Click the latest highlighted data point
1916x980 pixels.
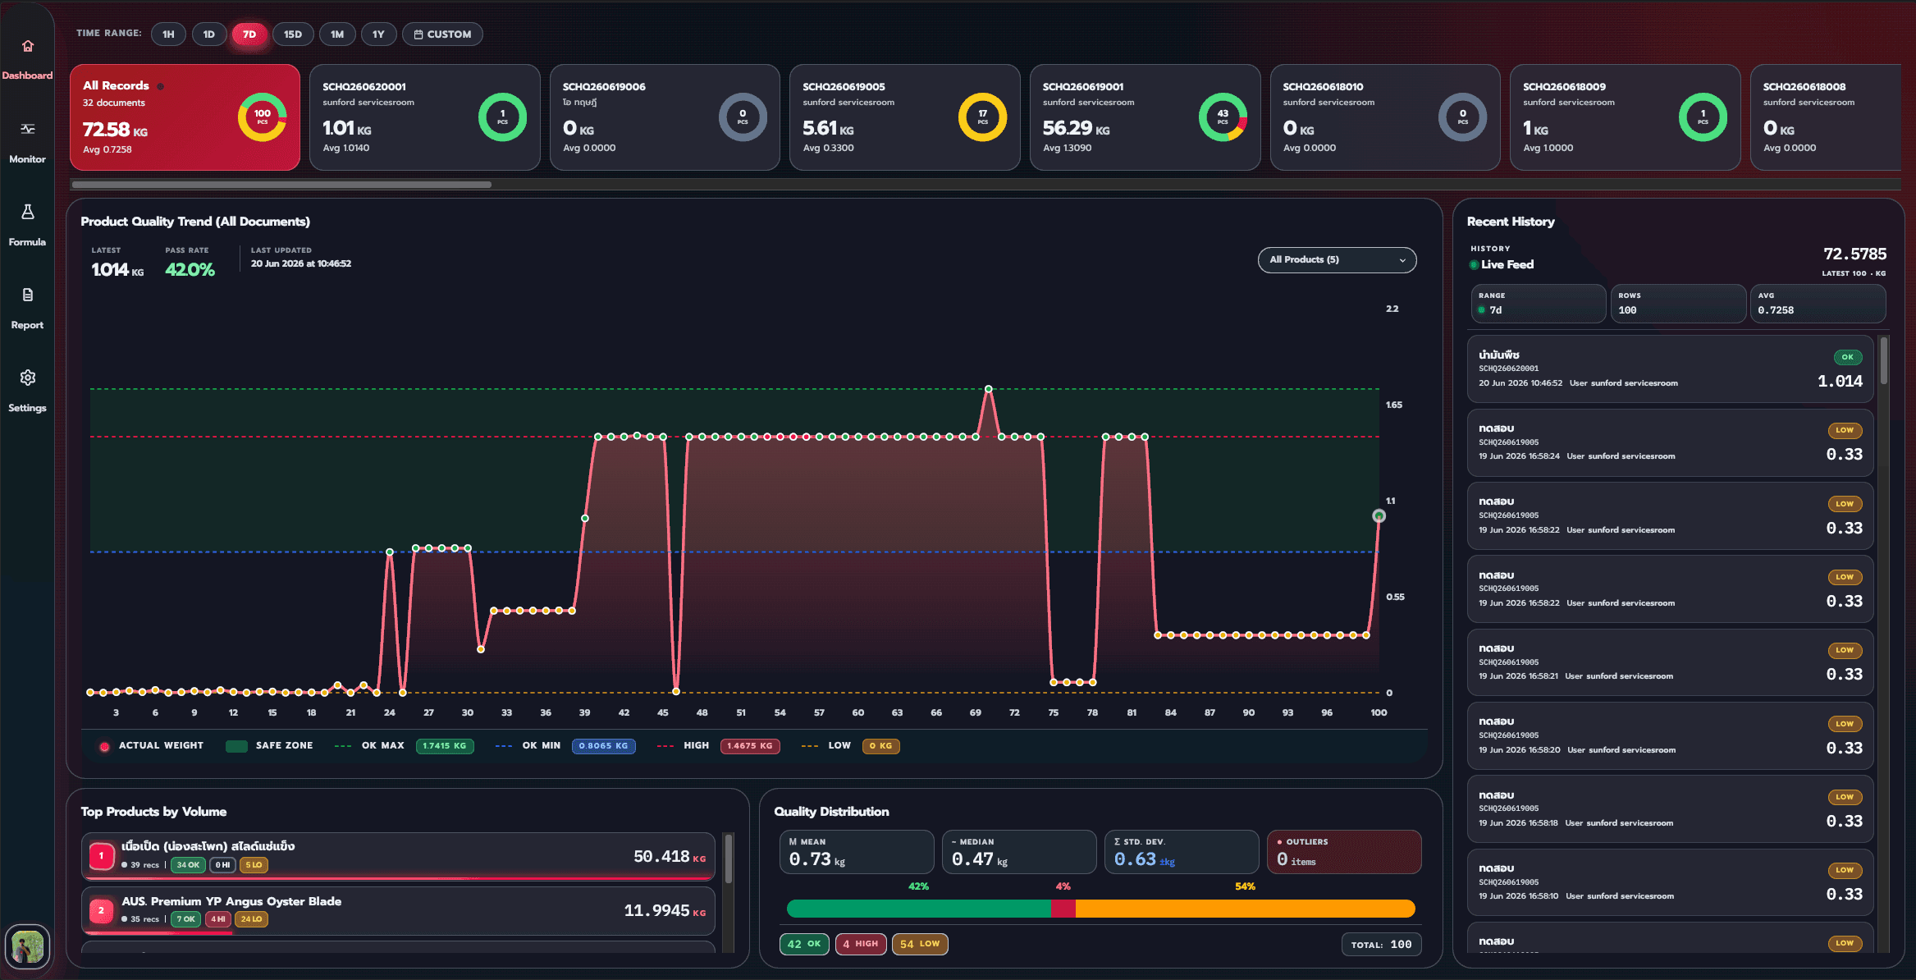point(1379,516)
